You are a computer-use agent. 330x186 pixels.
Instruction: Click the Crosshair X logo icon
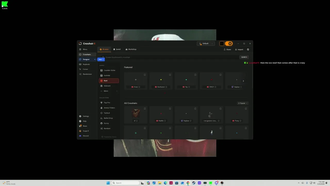click(x=80, y=44)
